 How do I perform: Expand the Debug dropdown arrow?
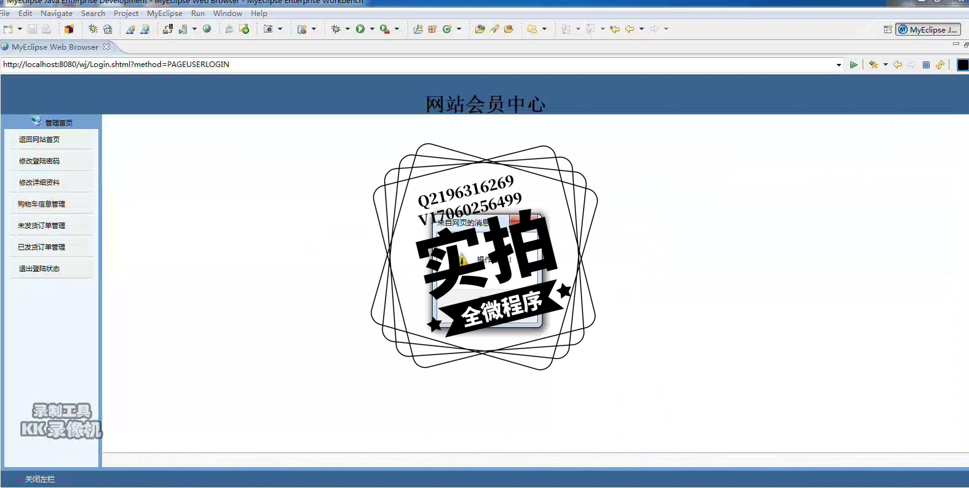tap(347, 29)
